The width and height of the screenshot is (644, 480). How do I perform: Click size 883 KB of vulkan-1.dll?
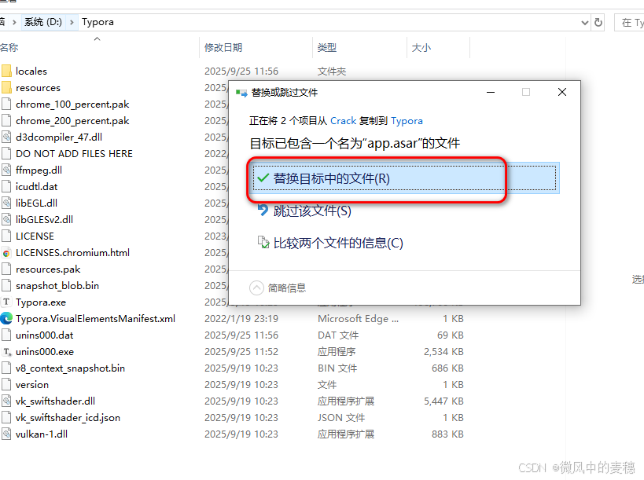pos(447,434)
